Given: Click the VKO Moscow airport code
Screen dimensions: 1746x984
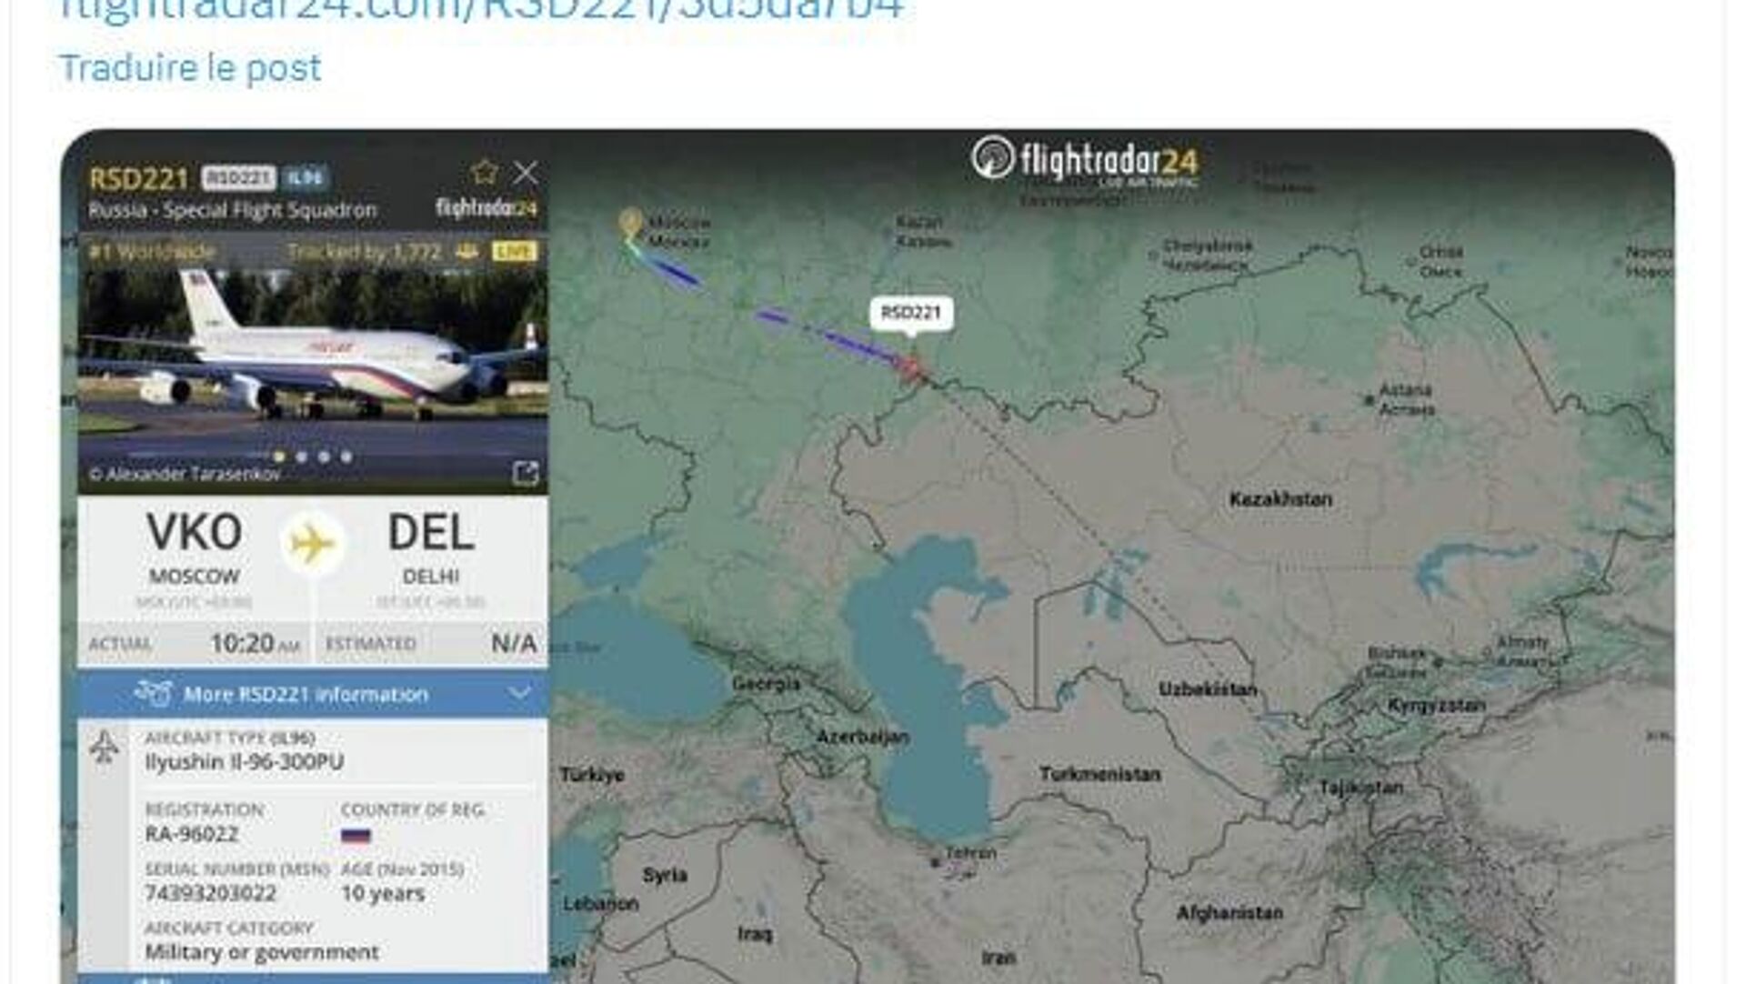Looking at the screenshot, I should pos(195,532).
